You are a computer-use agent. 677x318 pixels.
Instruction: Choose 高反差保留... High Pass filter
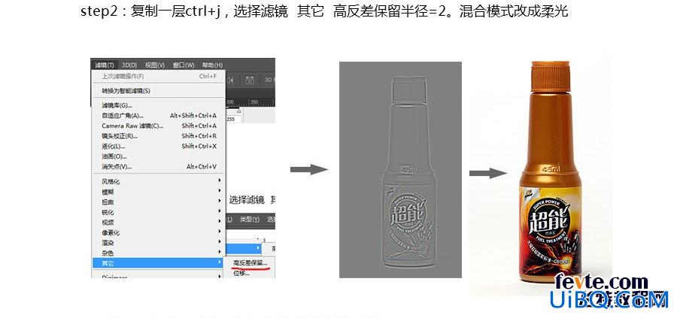(250, 263)
